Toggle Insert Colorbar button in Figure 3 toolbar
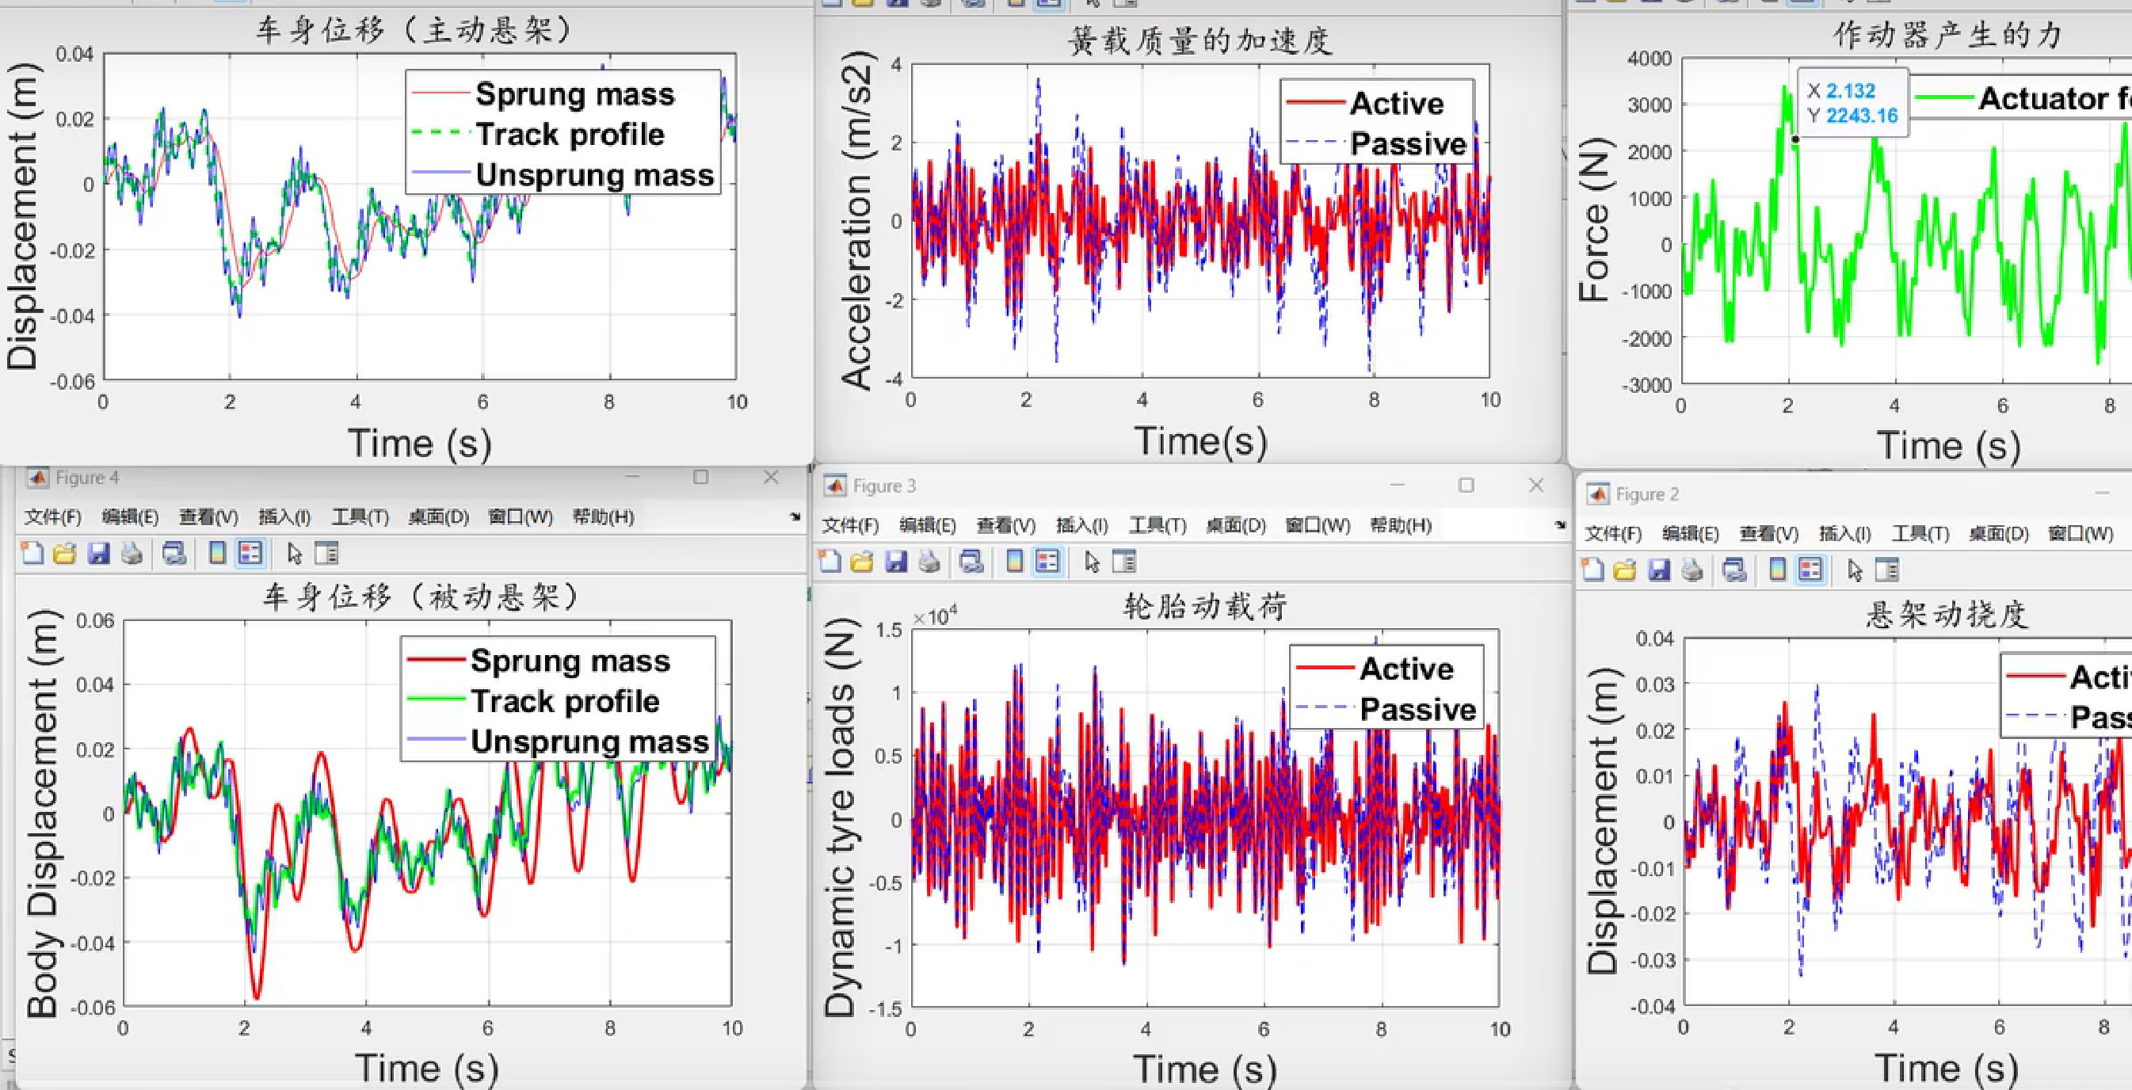Image resolution: width=2132 pixels, height=1090 pixels. 1014,562
